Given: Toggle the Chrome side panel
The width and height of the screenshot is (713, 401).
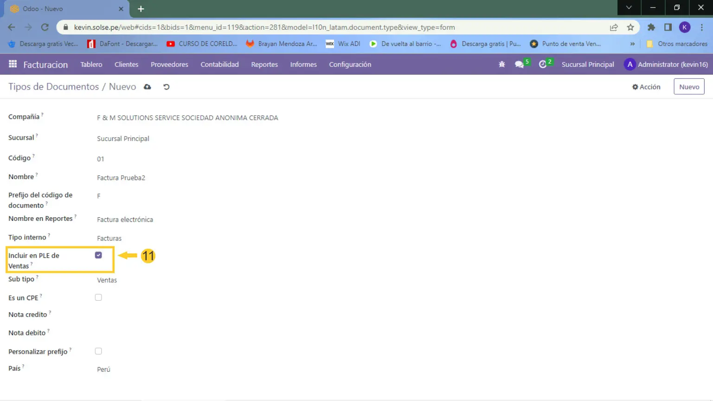Looking at the screenshot, I should [668, 27].
